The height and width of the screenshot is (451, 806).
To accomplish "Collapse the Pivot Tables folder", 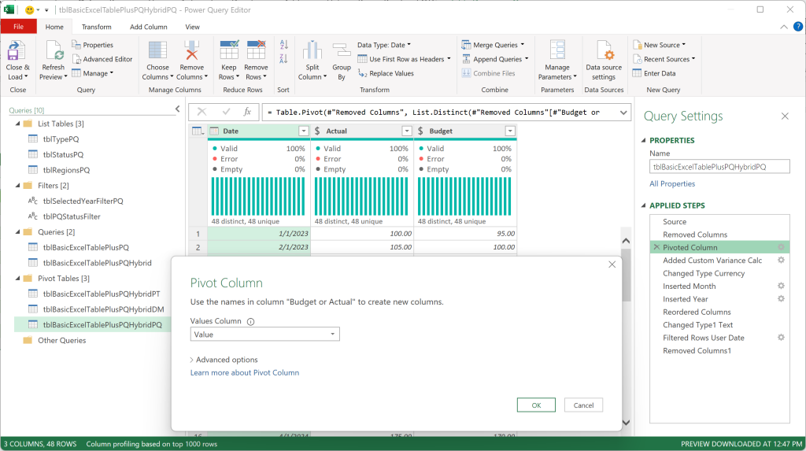I will 17,278.
